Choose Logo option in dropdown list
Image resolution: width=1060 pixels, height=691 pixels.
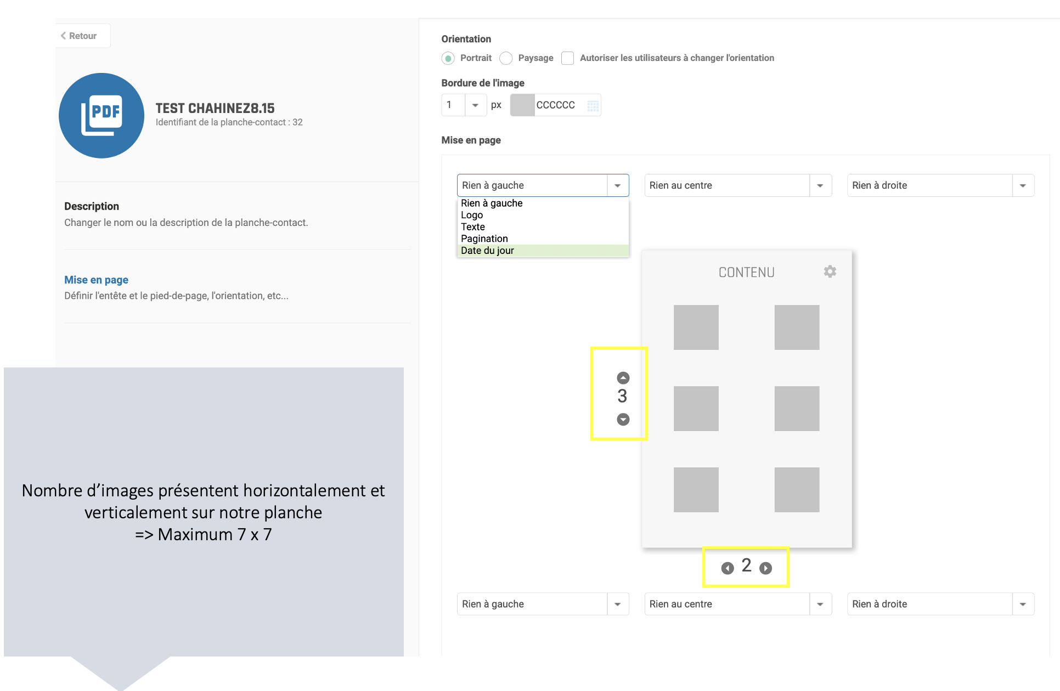coord(472,215)
